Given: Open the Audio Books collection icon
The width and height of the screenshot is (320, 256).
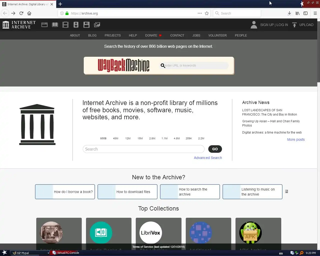Looking at the screenshot, I should [101, 233].
